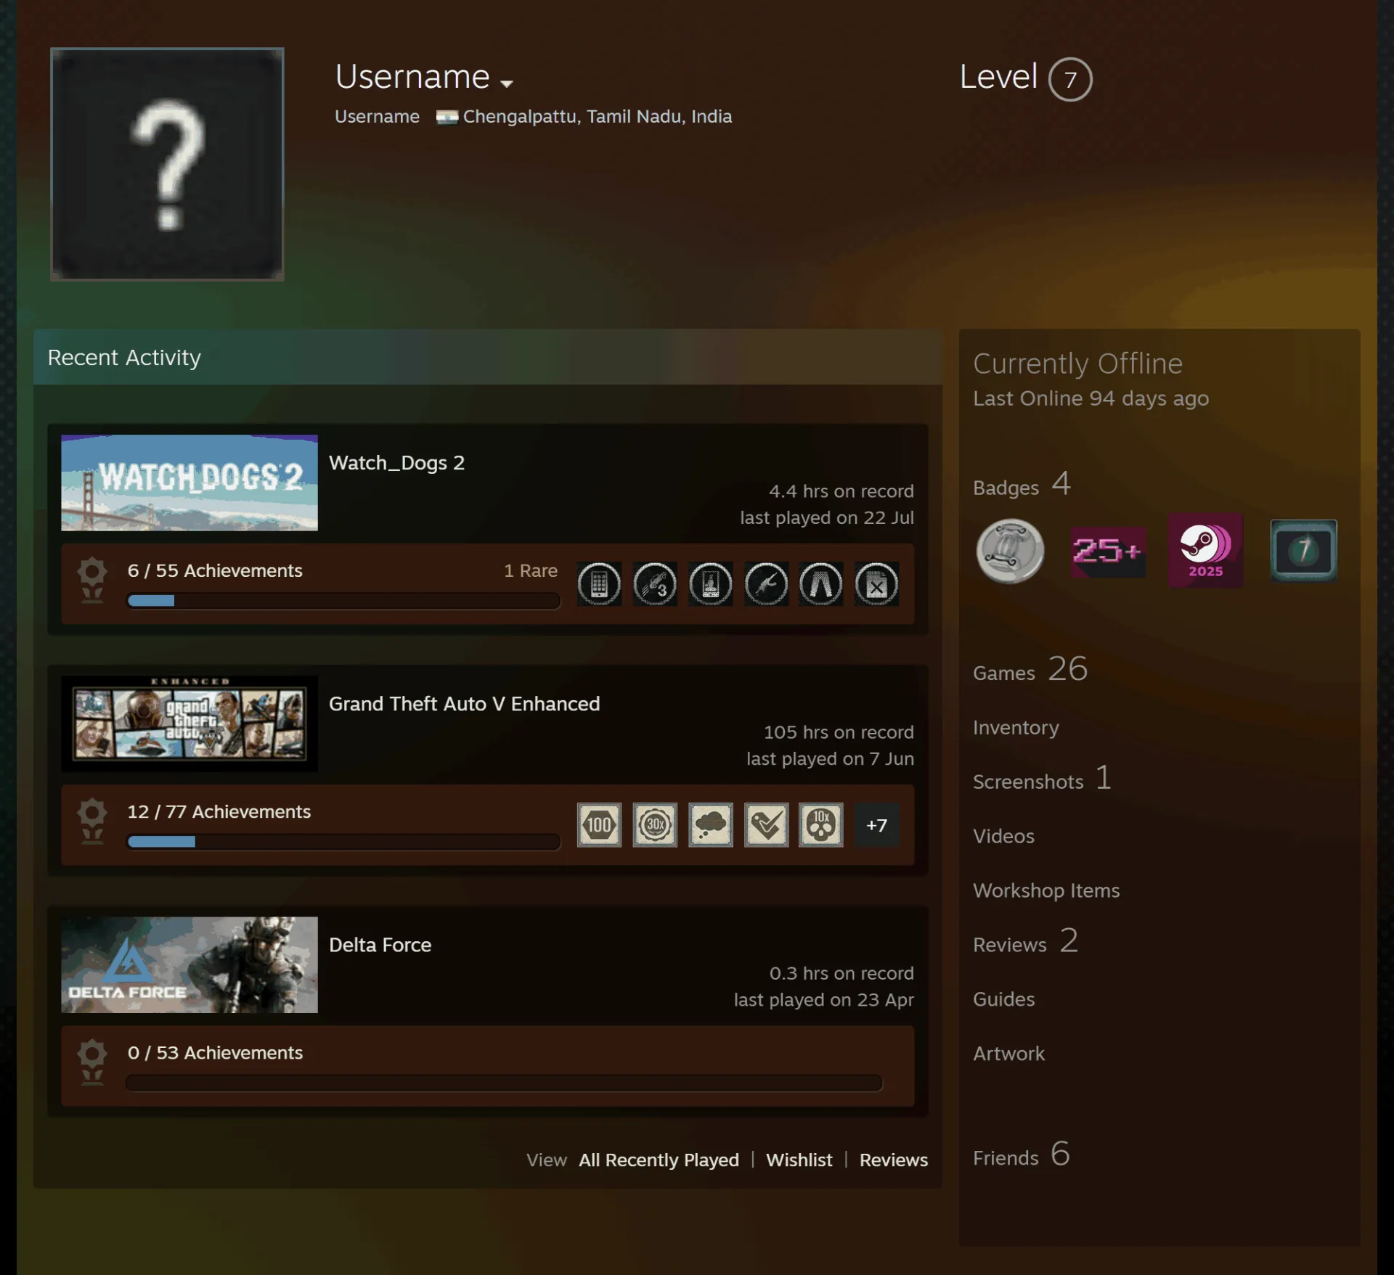Click the profile avatar question mark image
This screenshot has width=1394, height=1275.
click(x=167, y=164)
